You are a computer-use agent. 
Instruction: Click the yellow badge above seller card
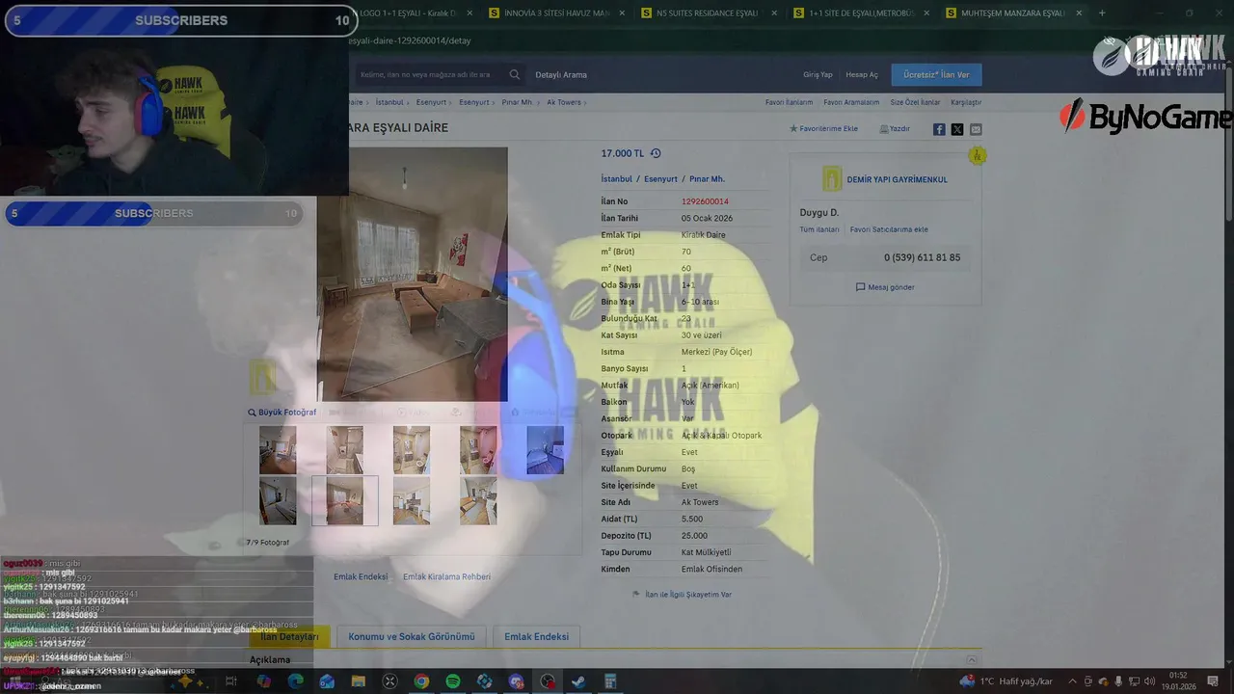[978, 155]
